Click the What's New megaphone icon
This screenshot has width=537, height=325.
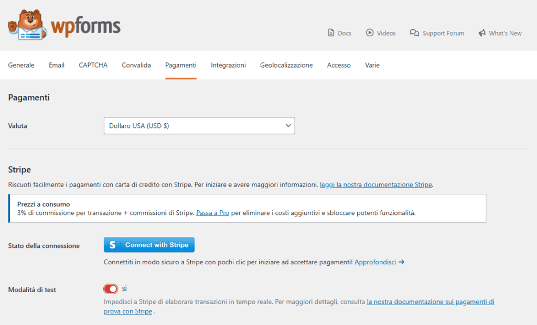coord(482,32)
